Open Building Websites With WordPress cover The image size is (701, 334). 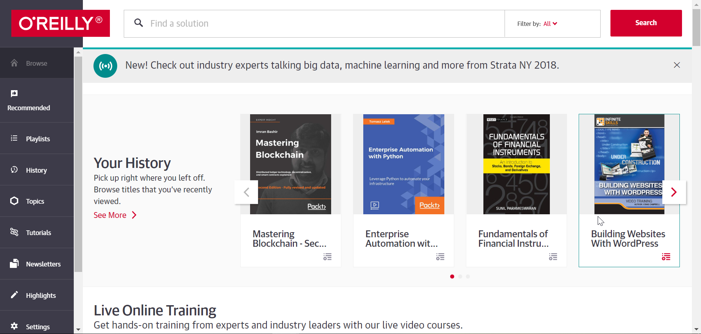(x=629, y=164)
